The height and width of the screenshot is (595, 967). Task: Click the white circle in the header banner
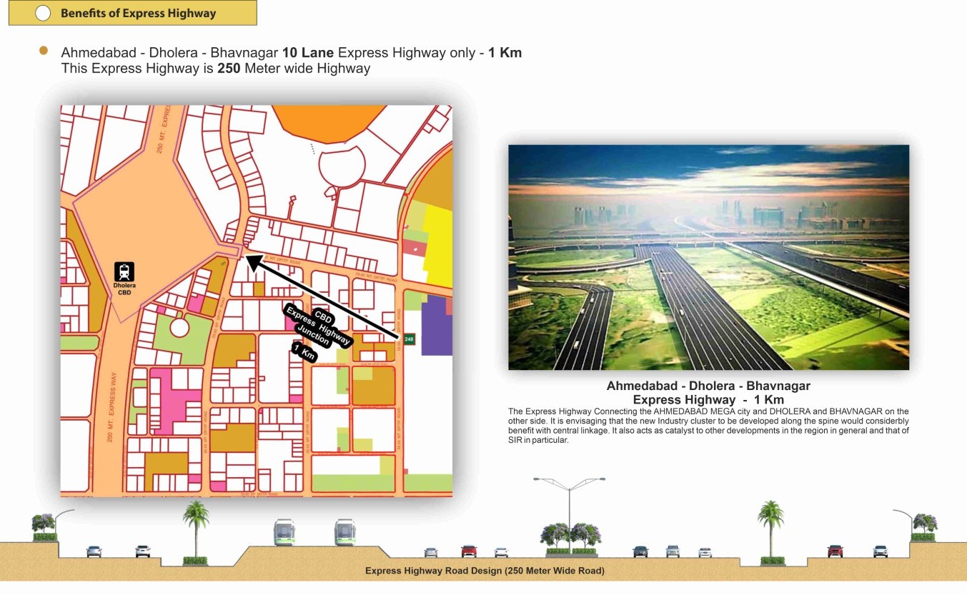pos(42,13)
